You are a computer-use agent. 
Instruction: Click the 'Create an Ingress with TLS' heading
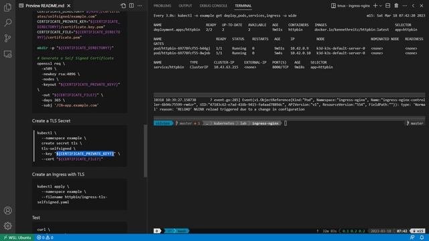click(x=58, y=174)
